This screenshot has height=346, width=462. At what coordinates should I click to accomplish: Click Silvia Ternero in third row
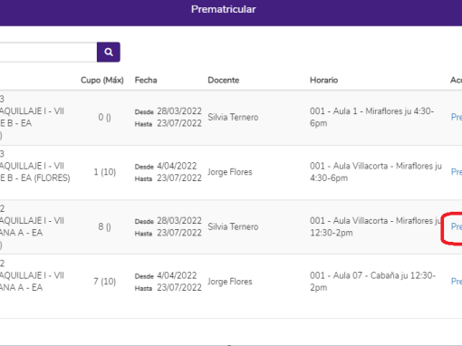coord(233,226)
